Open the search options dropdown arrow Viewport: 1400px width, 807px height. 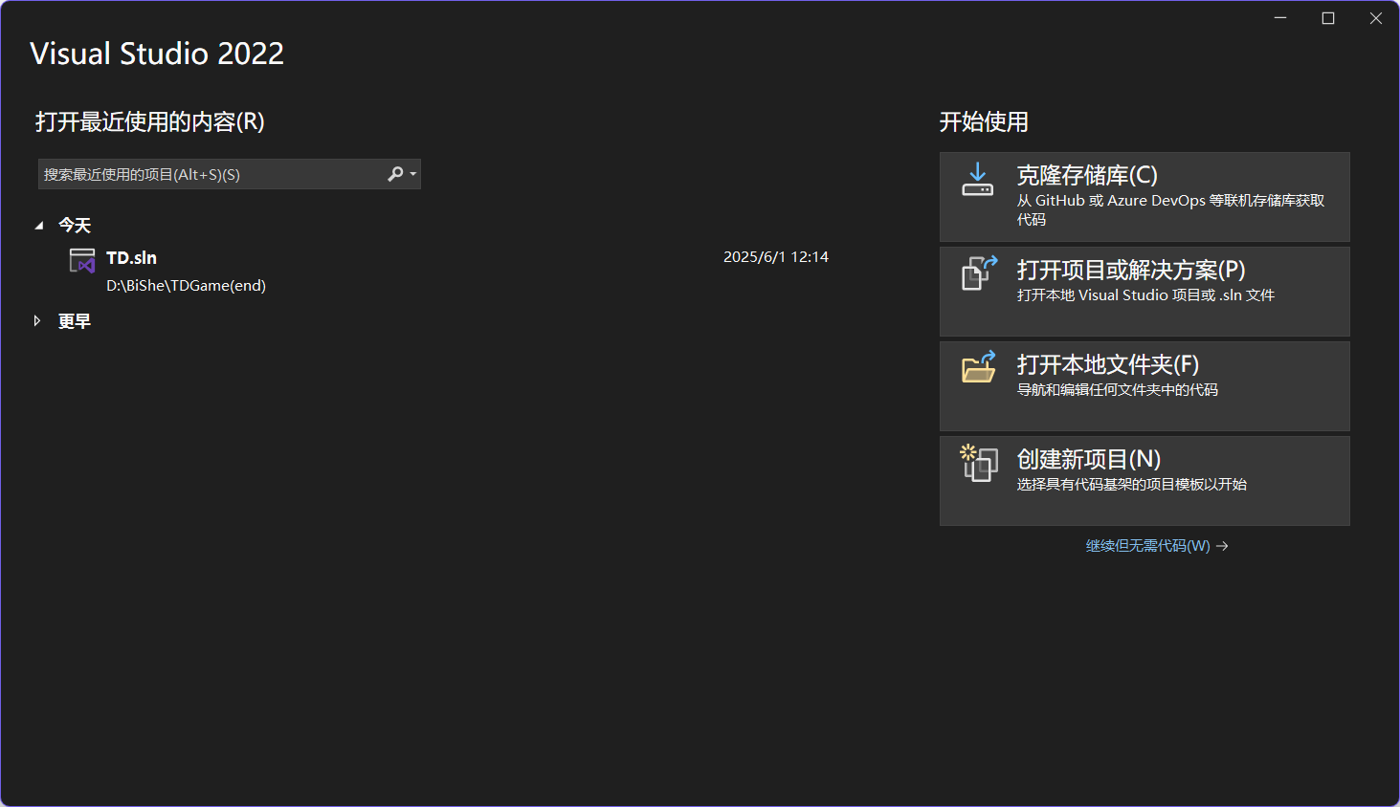coord(413,174)
